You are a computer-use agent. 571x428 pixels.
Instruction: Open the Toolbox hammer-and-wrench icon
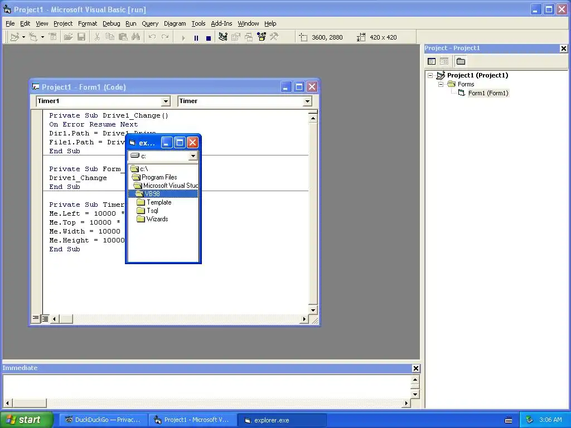point(274,37)
